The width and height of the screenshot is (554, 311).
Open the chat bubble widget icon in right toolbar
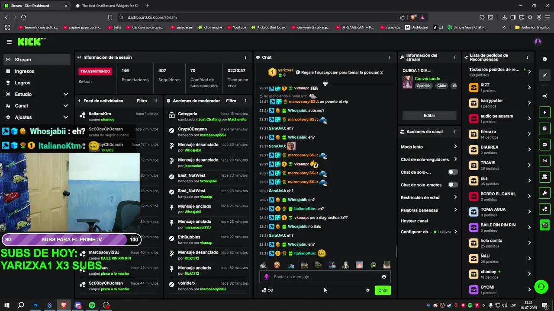coord(544,145)
